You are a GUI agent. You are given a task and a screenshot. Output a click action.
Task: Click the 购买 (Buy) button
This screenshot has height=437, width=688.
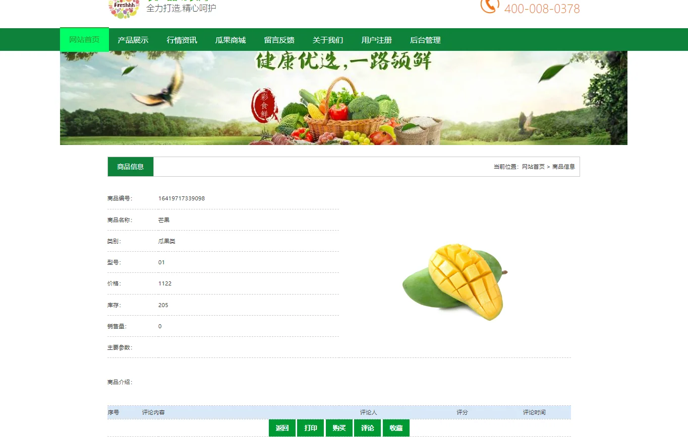pyautogui.click(x=339, y=427)
